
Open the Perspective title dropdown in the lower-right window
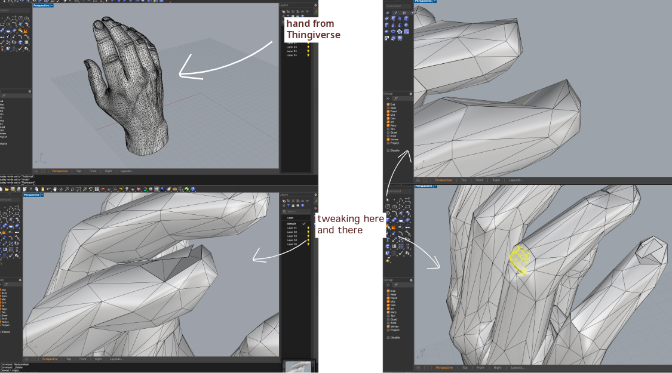(437, 186)
